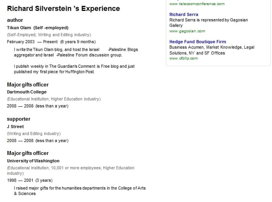Open the Richard Serra ad link

(184, 14)
